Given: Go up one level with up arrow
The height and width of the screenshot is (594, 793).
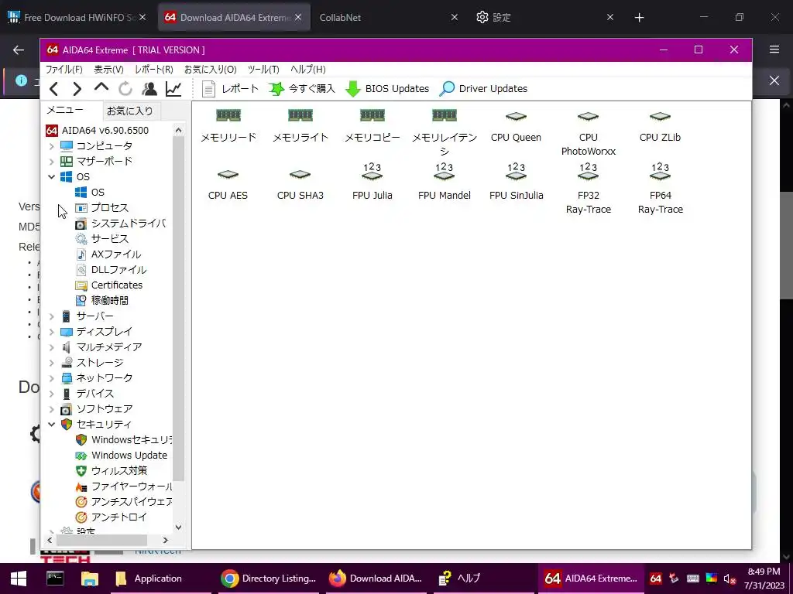Looking at the screenshot, I should pyautogui.click(x=101, y=88).
